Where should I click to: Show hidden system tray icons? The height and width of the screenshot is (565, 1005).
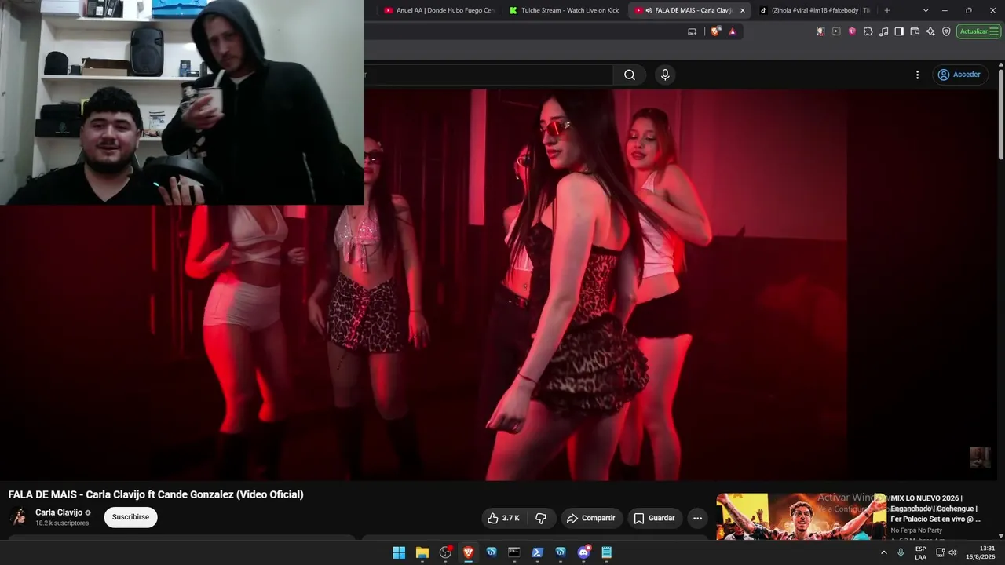pyautogui.click(x=884, y=552)
